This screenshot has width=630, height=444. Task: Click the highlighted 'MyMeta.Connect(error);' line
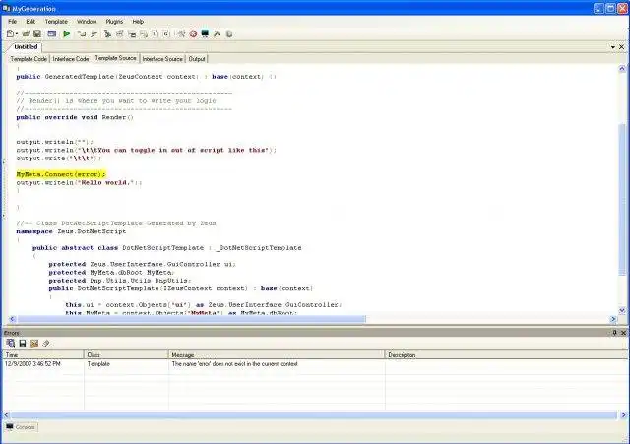(x=61, y=174)
